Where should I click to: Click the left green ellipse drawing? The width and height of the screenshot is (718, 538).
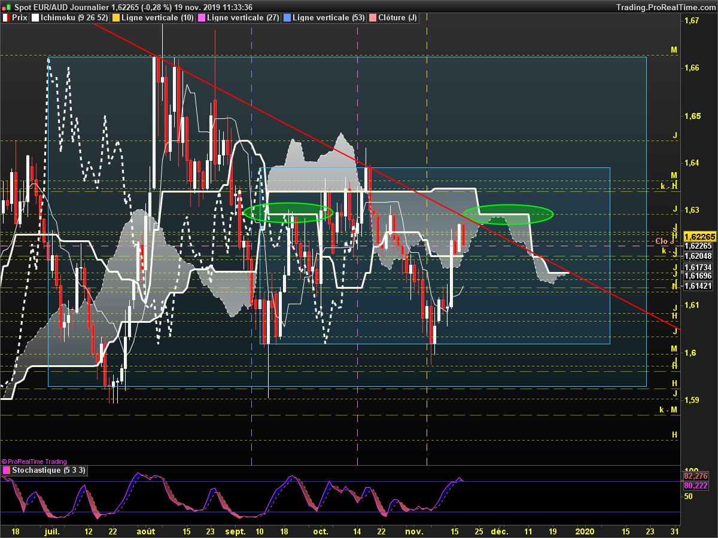pyautogui.click(x=288, y=212)
